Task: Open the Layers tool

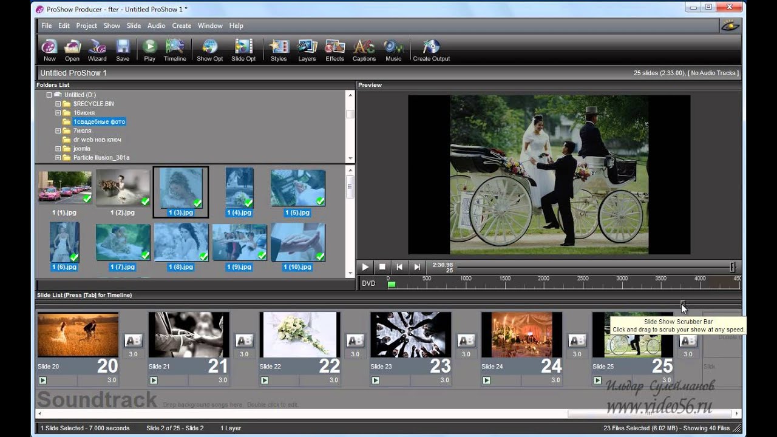Action: 307,50
